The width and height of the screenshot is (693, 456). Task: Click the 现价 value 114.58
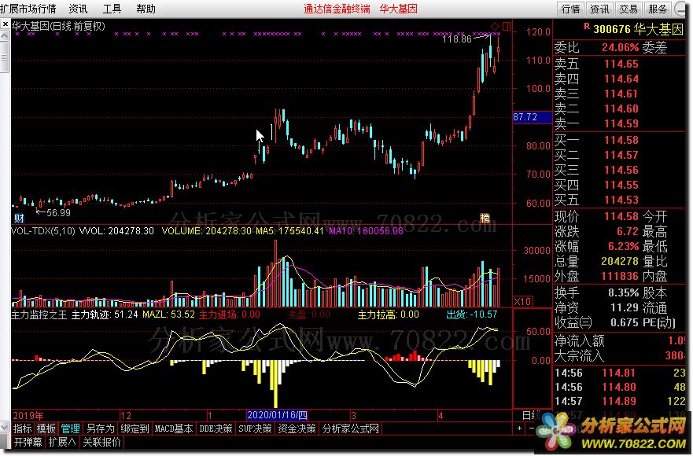(621, 216)
